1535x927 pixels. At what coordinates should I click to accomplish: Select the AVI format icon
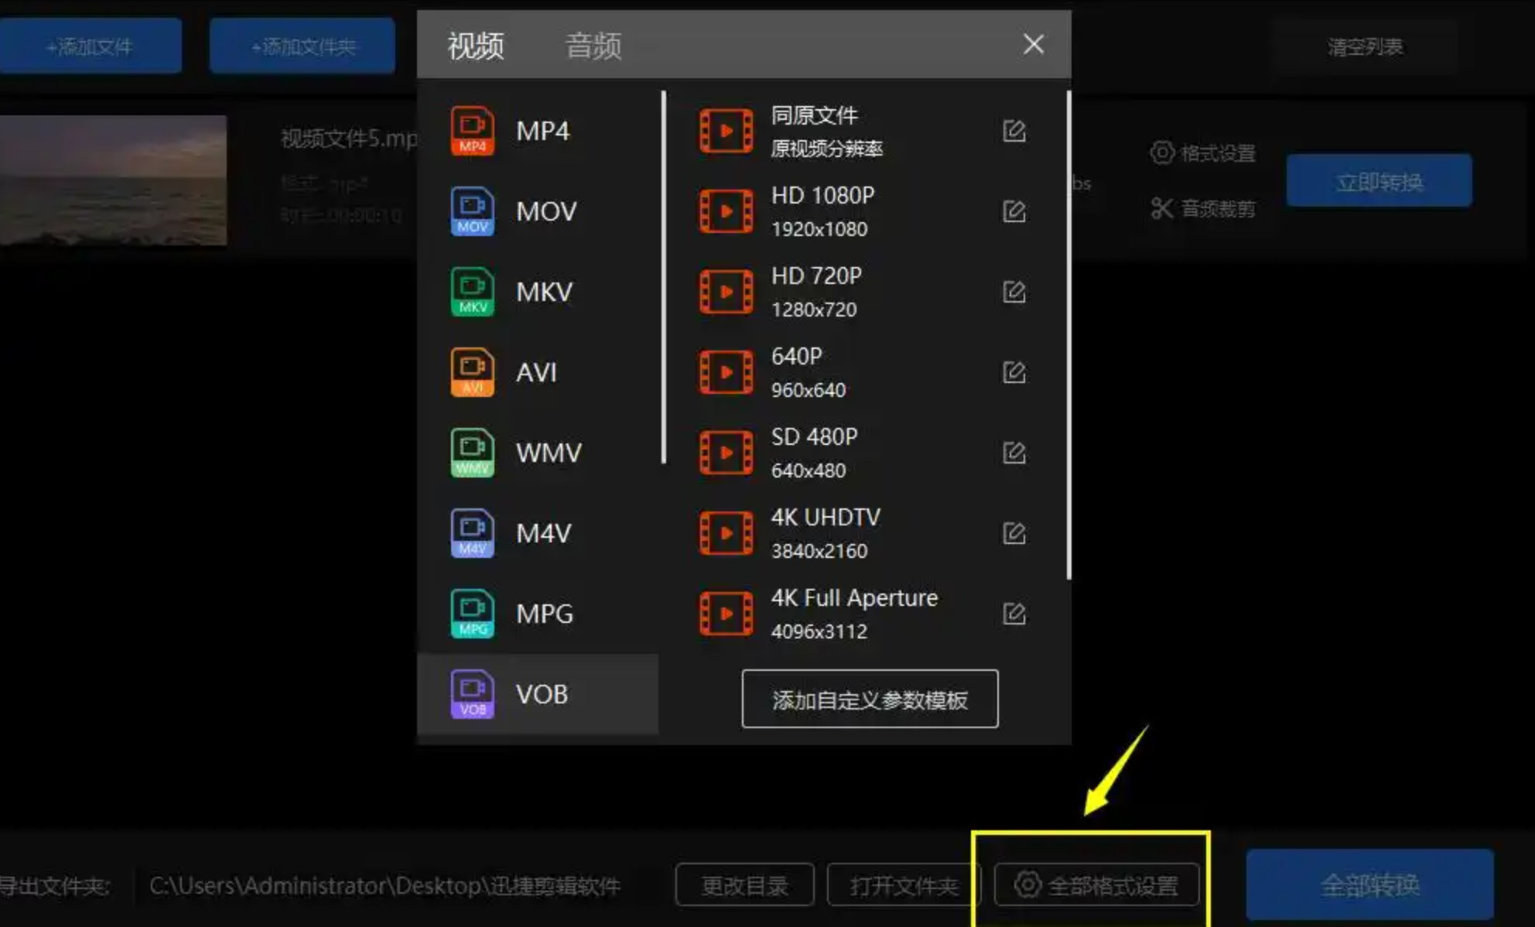(x=473, y=372)
